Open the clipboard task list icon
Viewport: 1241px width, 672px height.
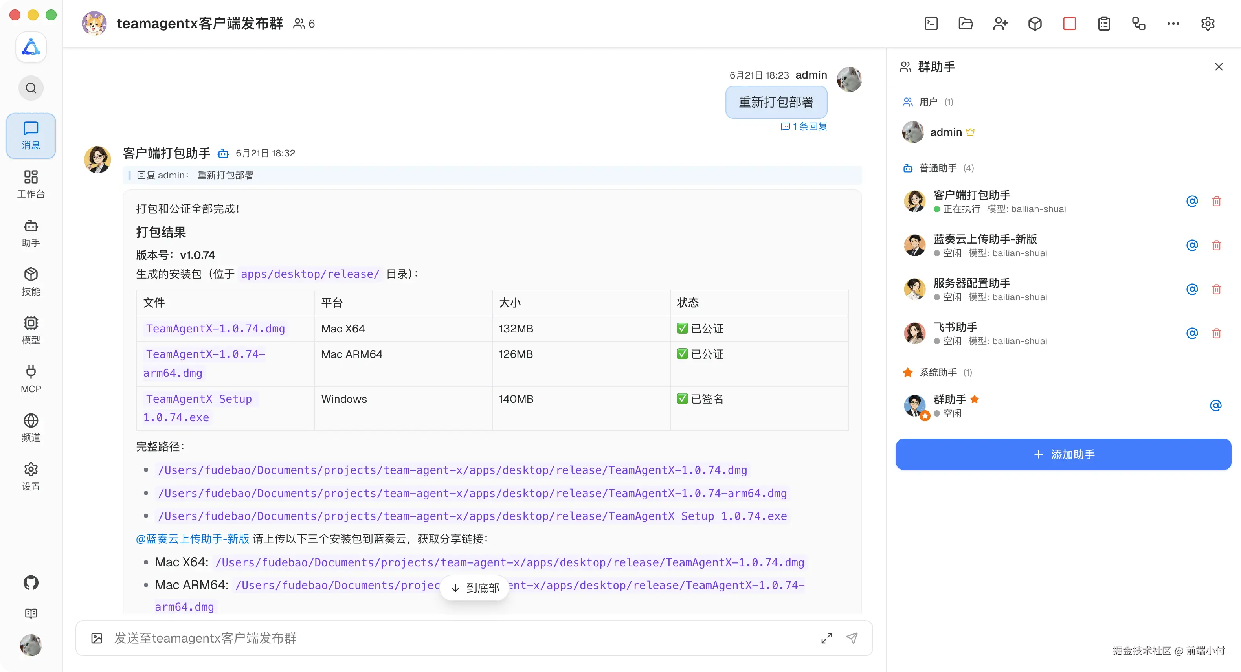click(x=1104, y=24)
